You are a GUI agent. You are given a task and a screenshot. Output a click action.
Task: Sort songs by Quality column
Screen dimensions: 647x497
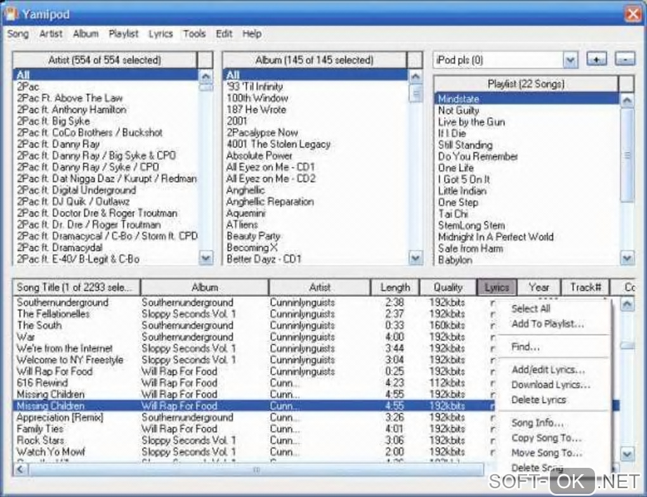448,287
